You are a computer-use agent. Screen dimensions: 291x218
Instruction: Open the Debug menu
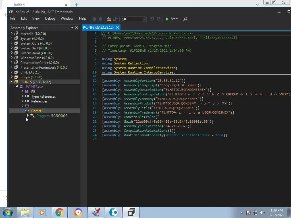pos(50,18)
